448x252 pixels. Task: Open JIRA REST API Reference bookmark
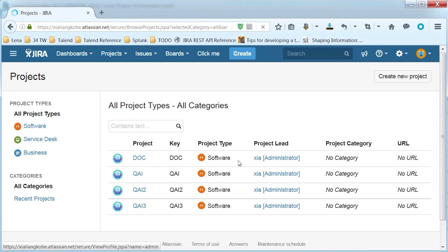205,40
